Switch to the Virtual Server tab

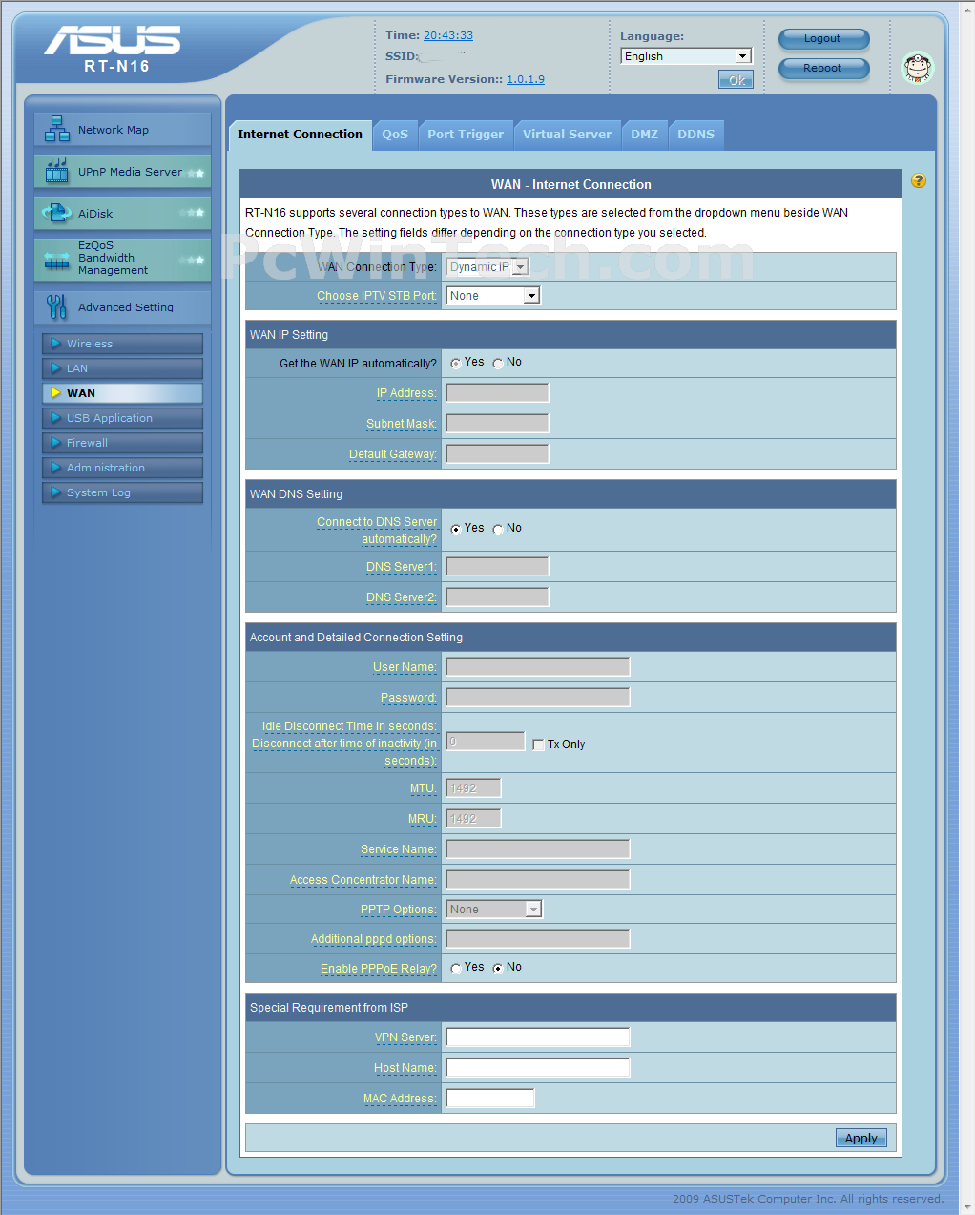[x=567, y=135]
